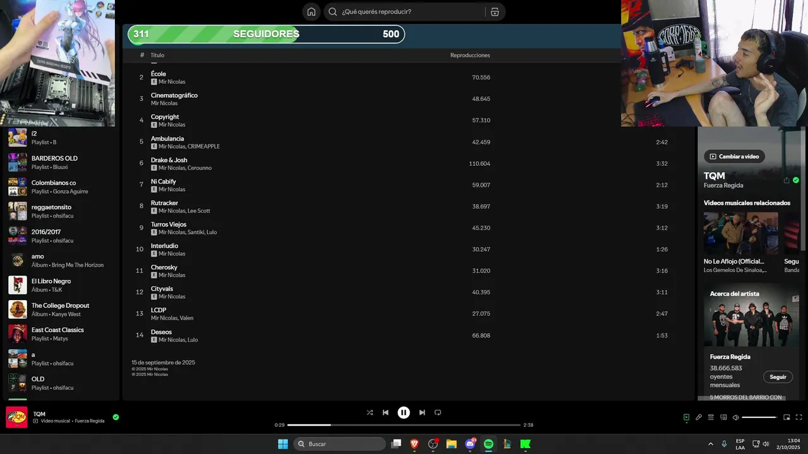Screen dimensions: 808x454
Task: Sort tracks by Título column header
Action: point(157,55)
